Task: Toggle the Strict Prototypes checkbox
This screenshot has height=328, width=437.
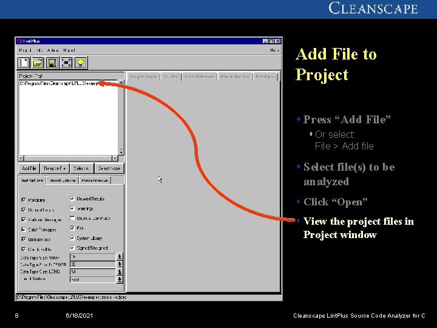Action: click(24, 230)
